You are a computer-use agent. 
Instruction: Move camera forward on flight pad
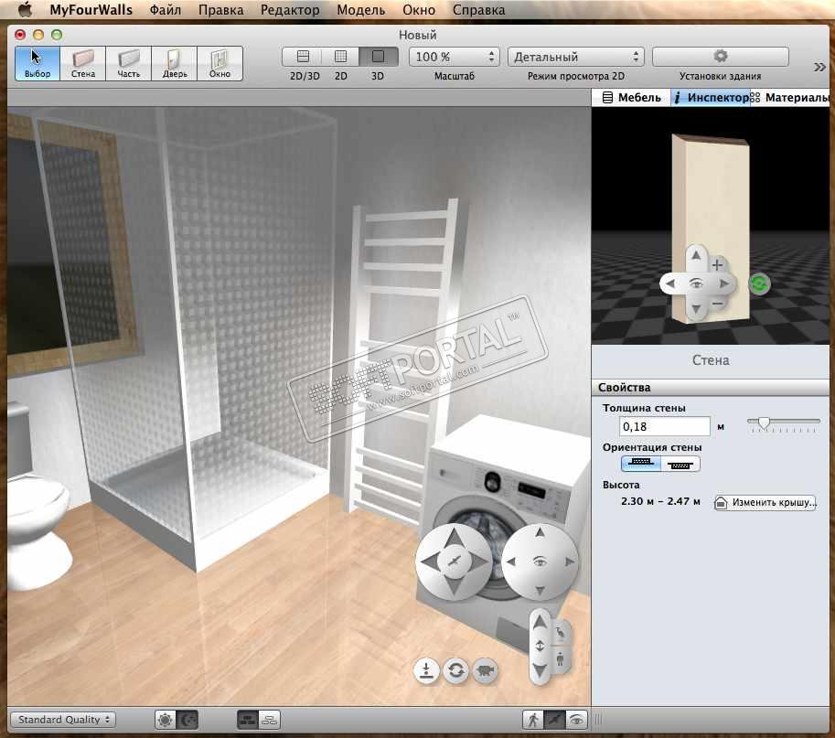(454, 537)
